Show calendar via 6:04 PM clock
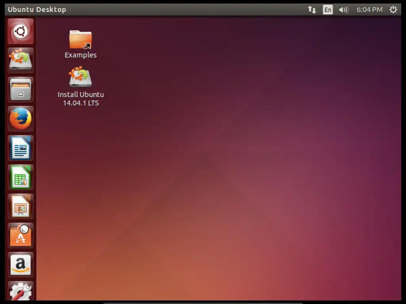 tap(370, 10)
